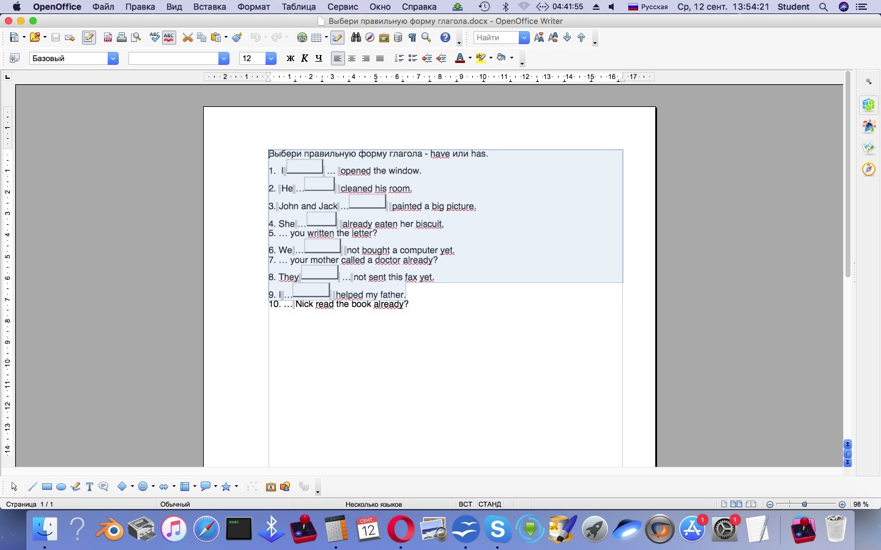881x550 pixels.
Task: Click the Print document icon
Action: (122, 38)
